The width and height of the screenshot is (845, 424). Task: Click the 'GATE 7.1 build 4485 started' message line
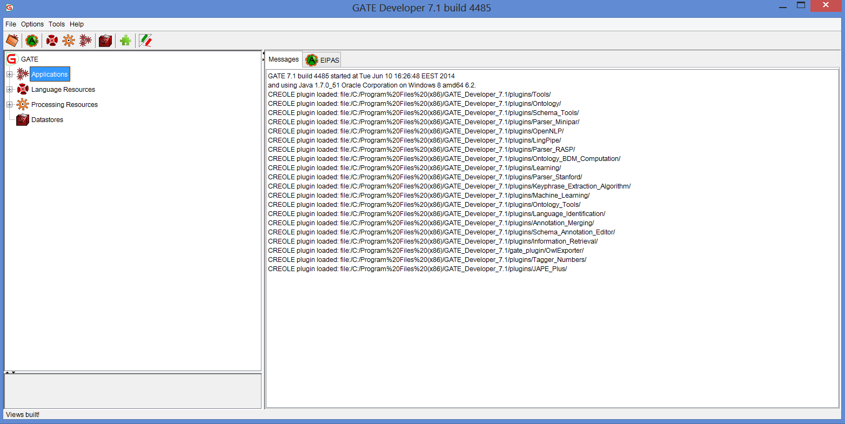[x=361, y=76]
